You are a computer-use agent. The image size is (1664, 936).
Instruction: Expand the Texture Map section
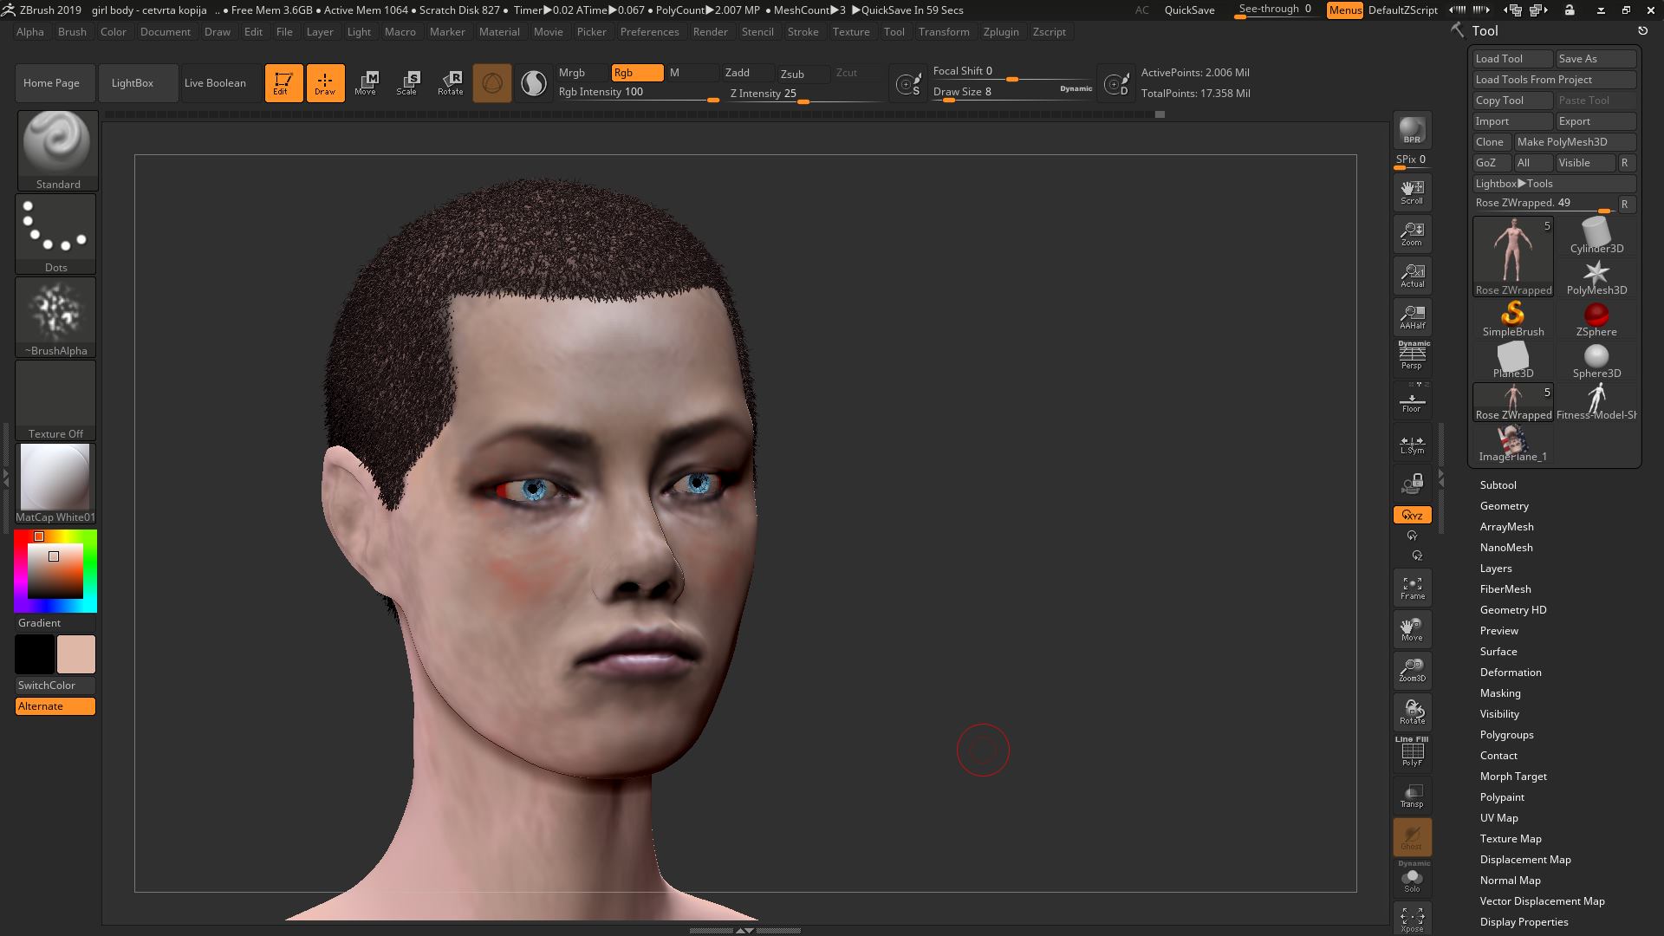click(x=1510, y=839)
